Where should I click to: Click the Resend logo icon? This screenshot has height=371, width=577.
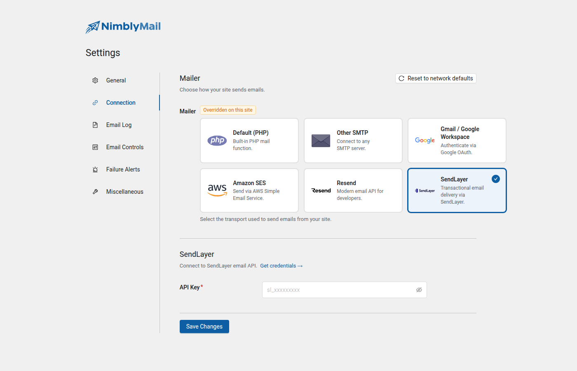[x=321, y=190]
